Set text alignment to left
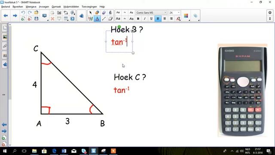Image resolution: width=275 pixels, height=155 pixels. click(x=158, y=19)
